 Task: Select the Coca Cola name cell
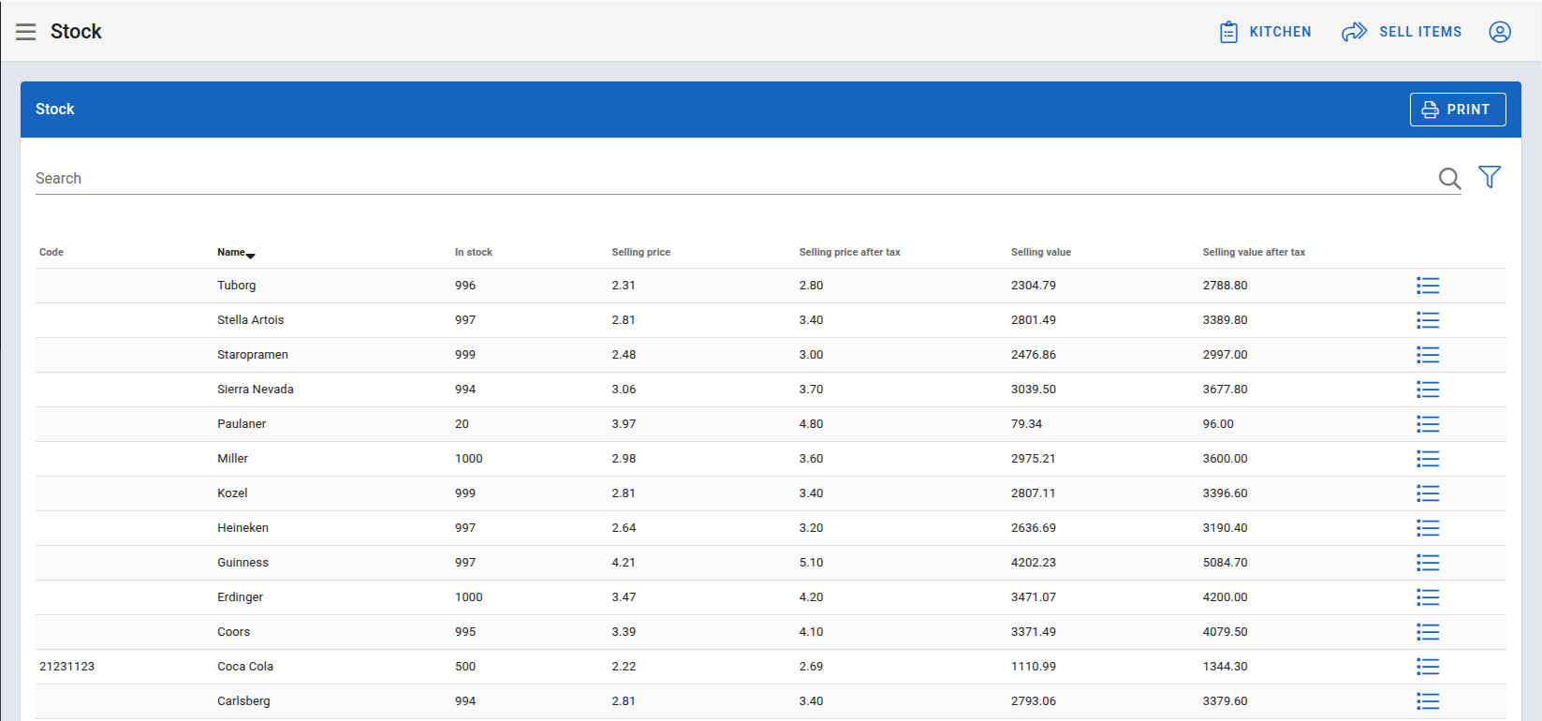(x=245, y=667)
